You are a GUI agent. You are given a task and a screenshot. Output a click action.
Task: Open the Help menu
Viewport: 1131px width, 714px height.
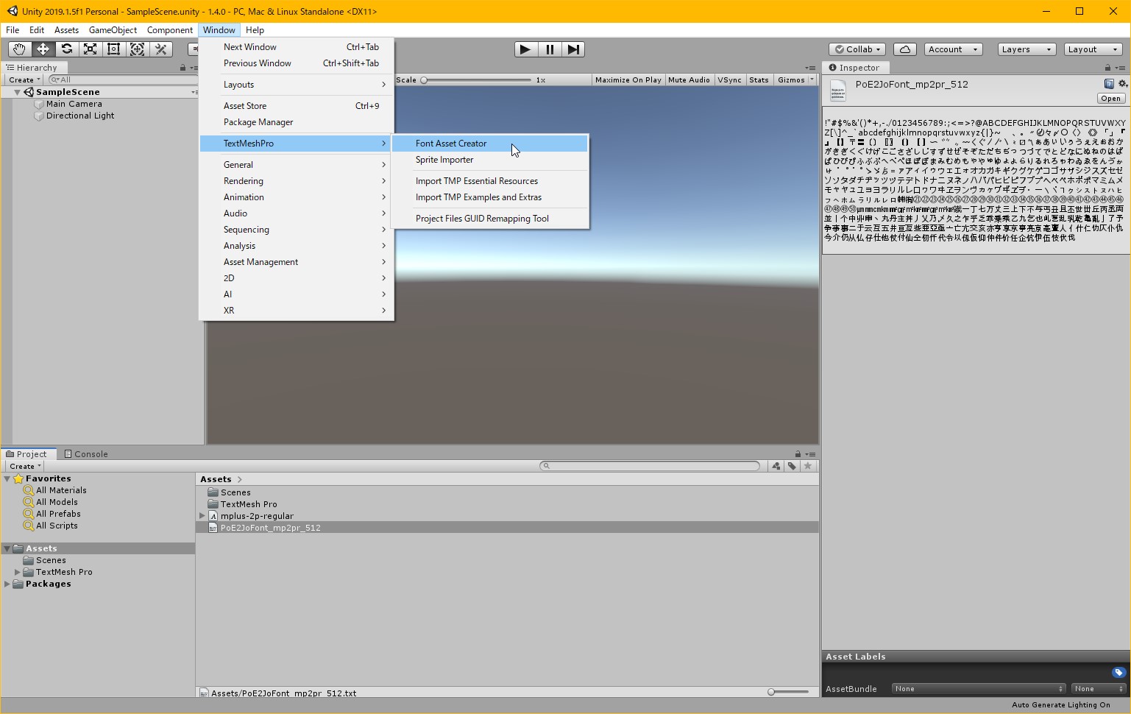[255, 30]
